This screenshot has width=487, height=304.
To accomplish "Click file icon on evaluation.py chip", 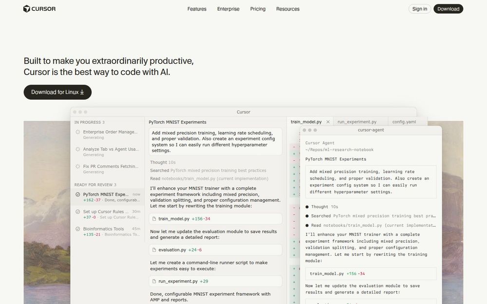I will coord(154,250).
